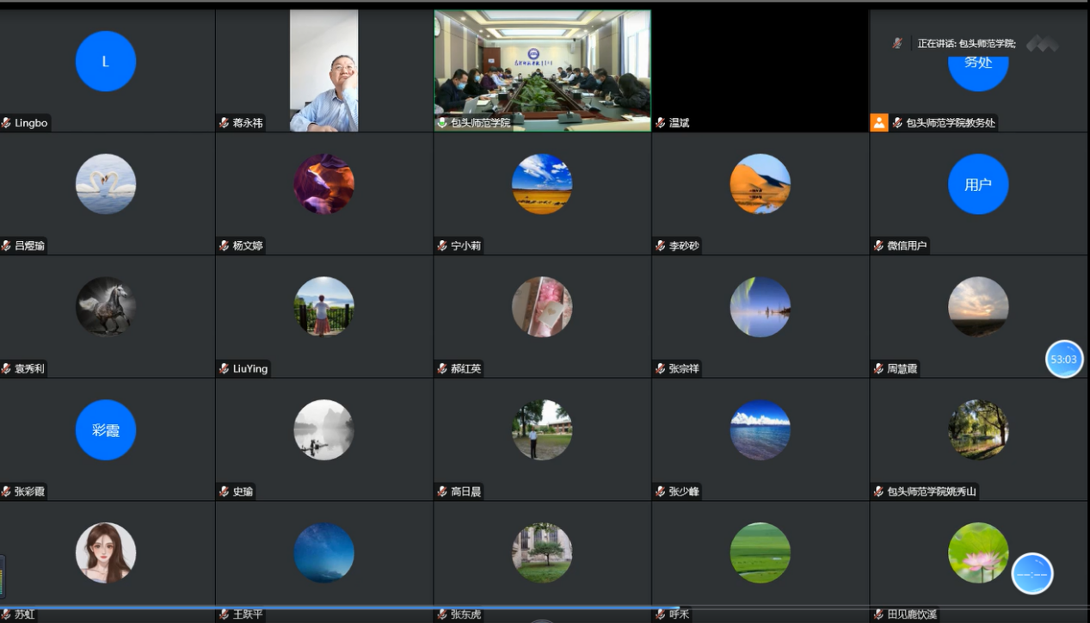Click the orange host icon beside 包头师范学院教务处

click(878, 123)
